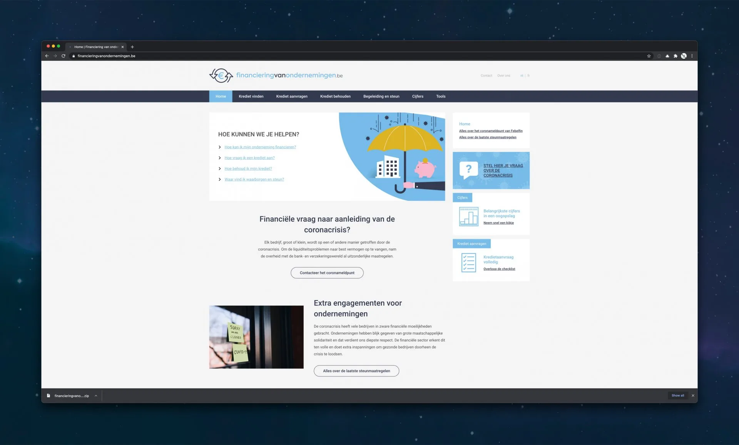Screen dimensions: 739x445
Task: Open a new tab with plus icon
Action: pos(132,47)
